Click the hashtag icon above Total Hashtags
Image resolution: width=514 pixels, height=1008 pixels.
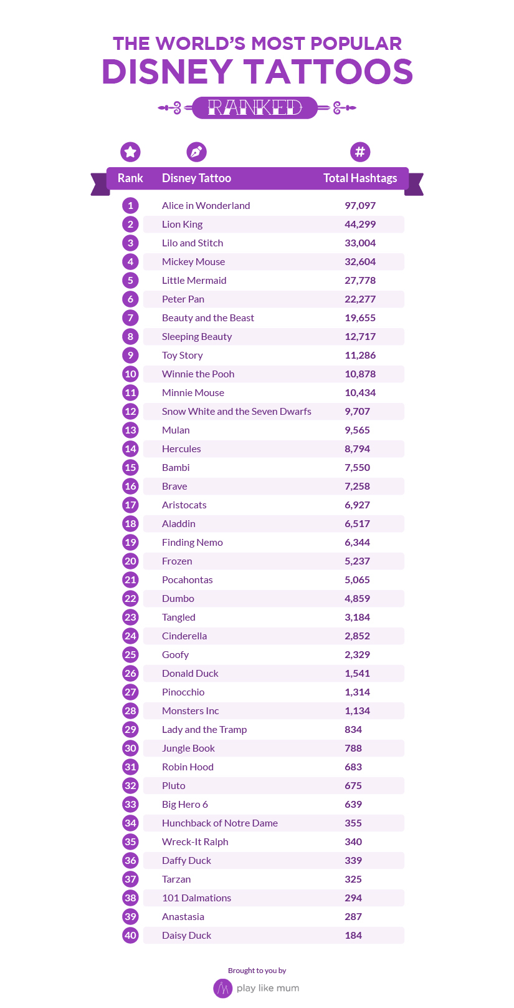coord(360,152)
